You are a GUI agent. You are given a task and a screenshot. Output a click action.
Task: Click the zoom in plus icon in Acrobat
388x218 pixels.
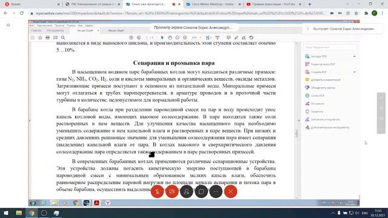(x=185, y=38)
